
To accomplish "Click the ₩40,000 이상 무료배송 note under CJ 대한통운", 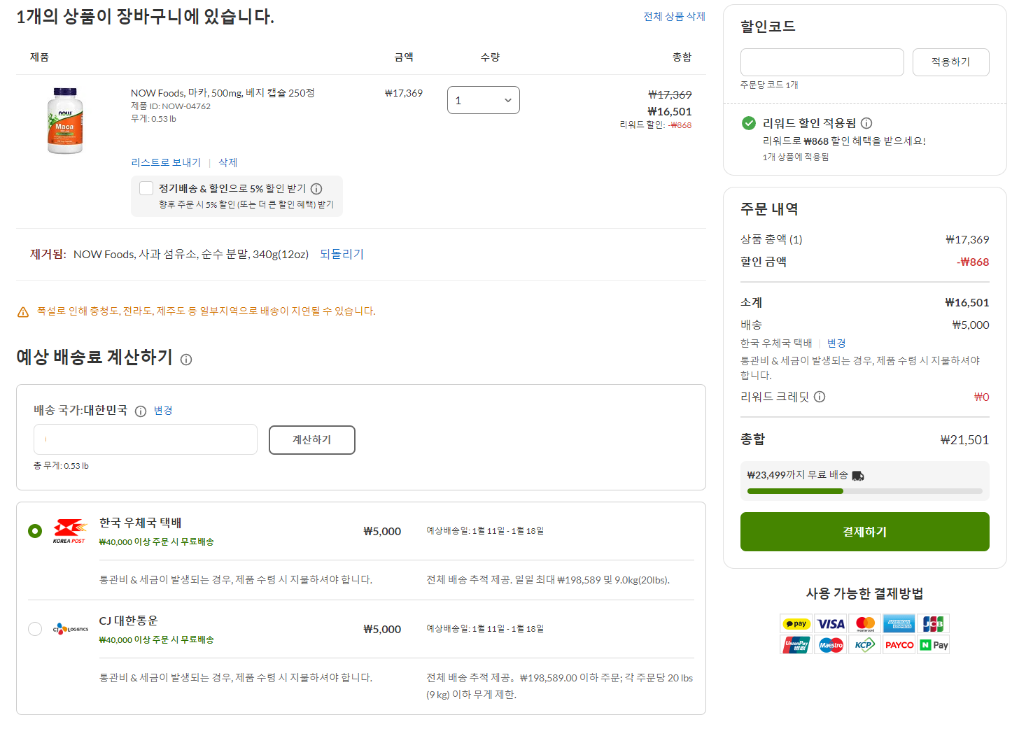I will [157, 640].
